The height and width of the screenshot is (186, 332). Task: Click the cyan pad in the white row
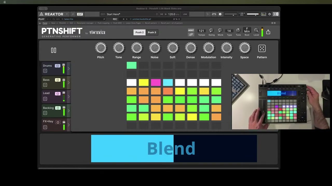tap(168, 83)
